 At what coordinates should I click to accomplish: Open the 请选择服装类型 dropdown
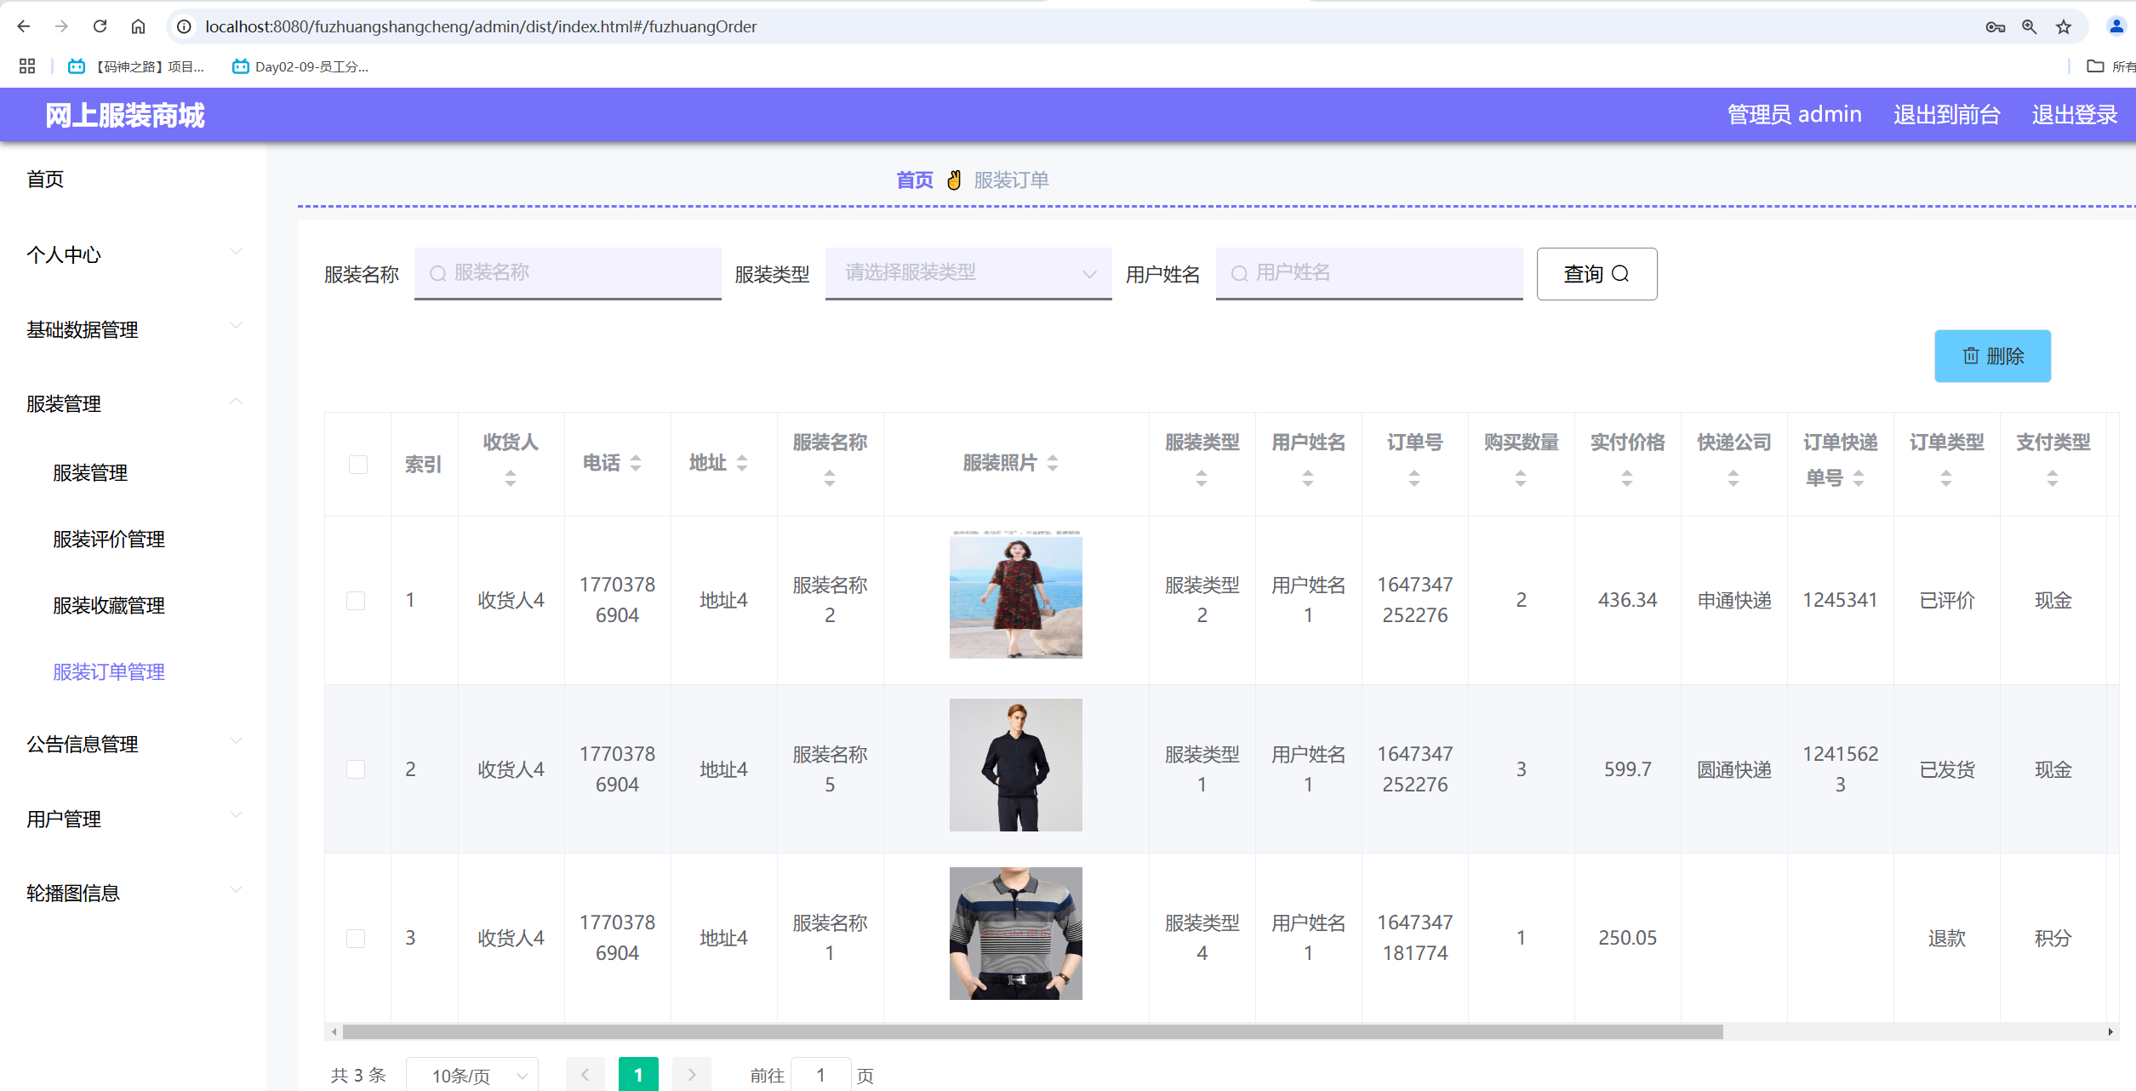(968, 273)
